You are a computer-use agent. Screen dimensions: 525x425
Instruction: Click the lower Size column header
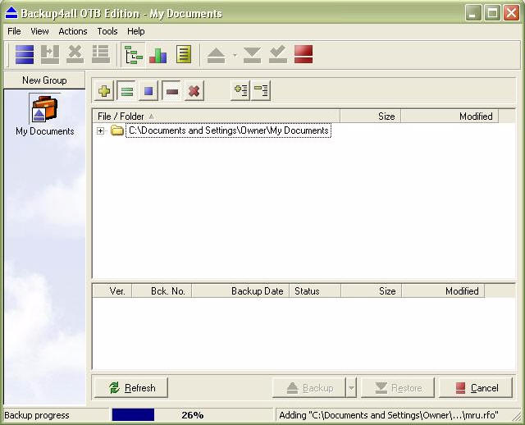pos(372,290)
